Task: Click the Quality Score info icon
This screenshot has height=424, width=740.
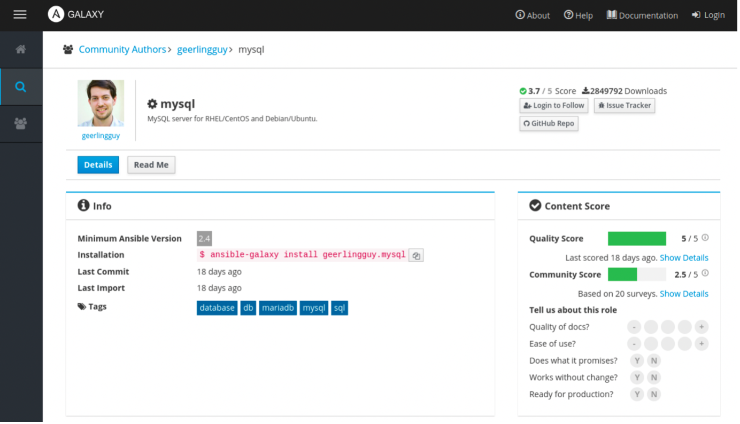Action: 705,238
